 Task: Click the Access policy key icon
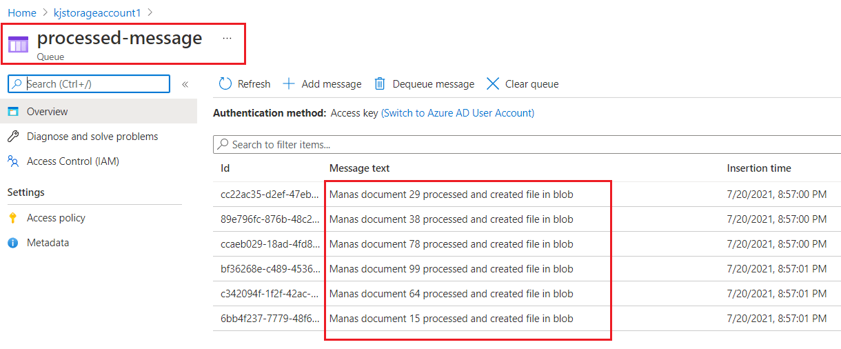13,218
